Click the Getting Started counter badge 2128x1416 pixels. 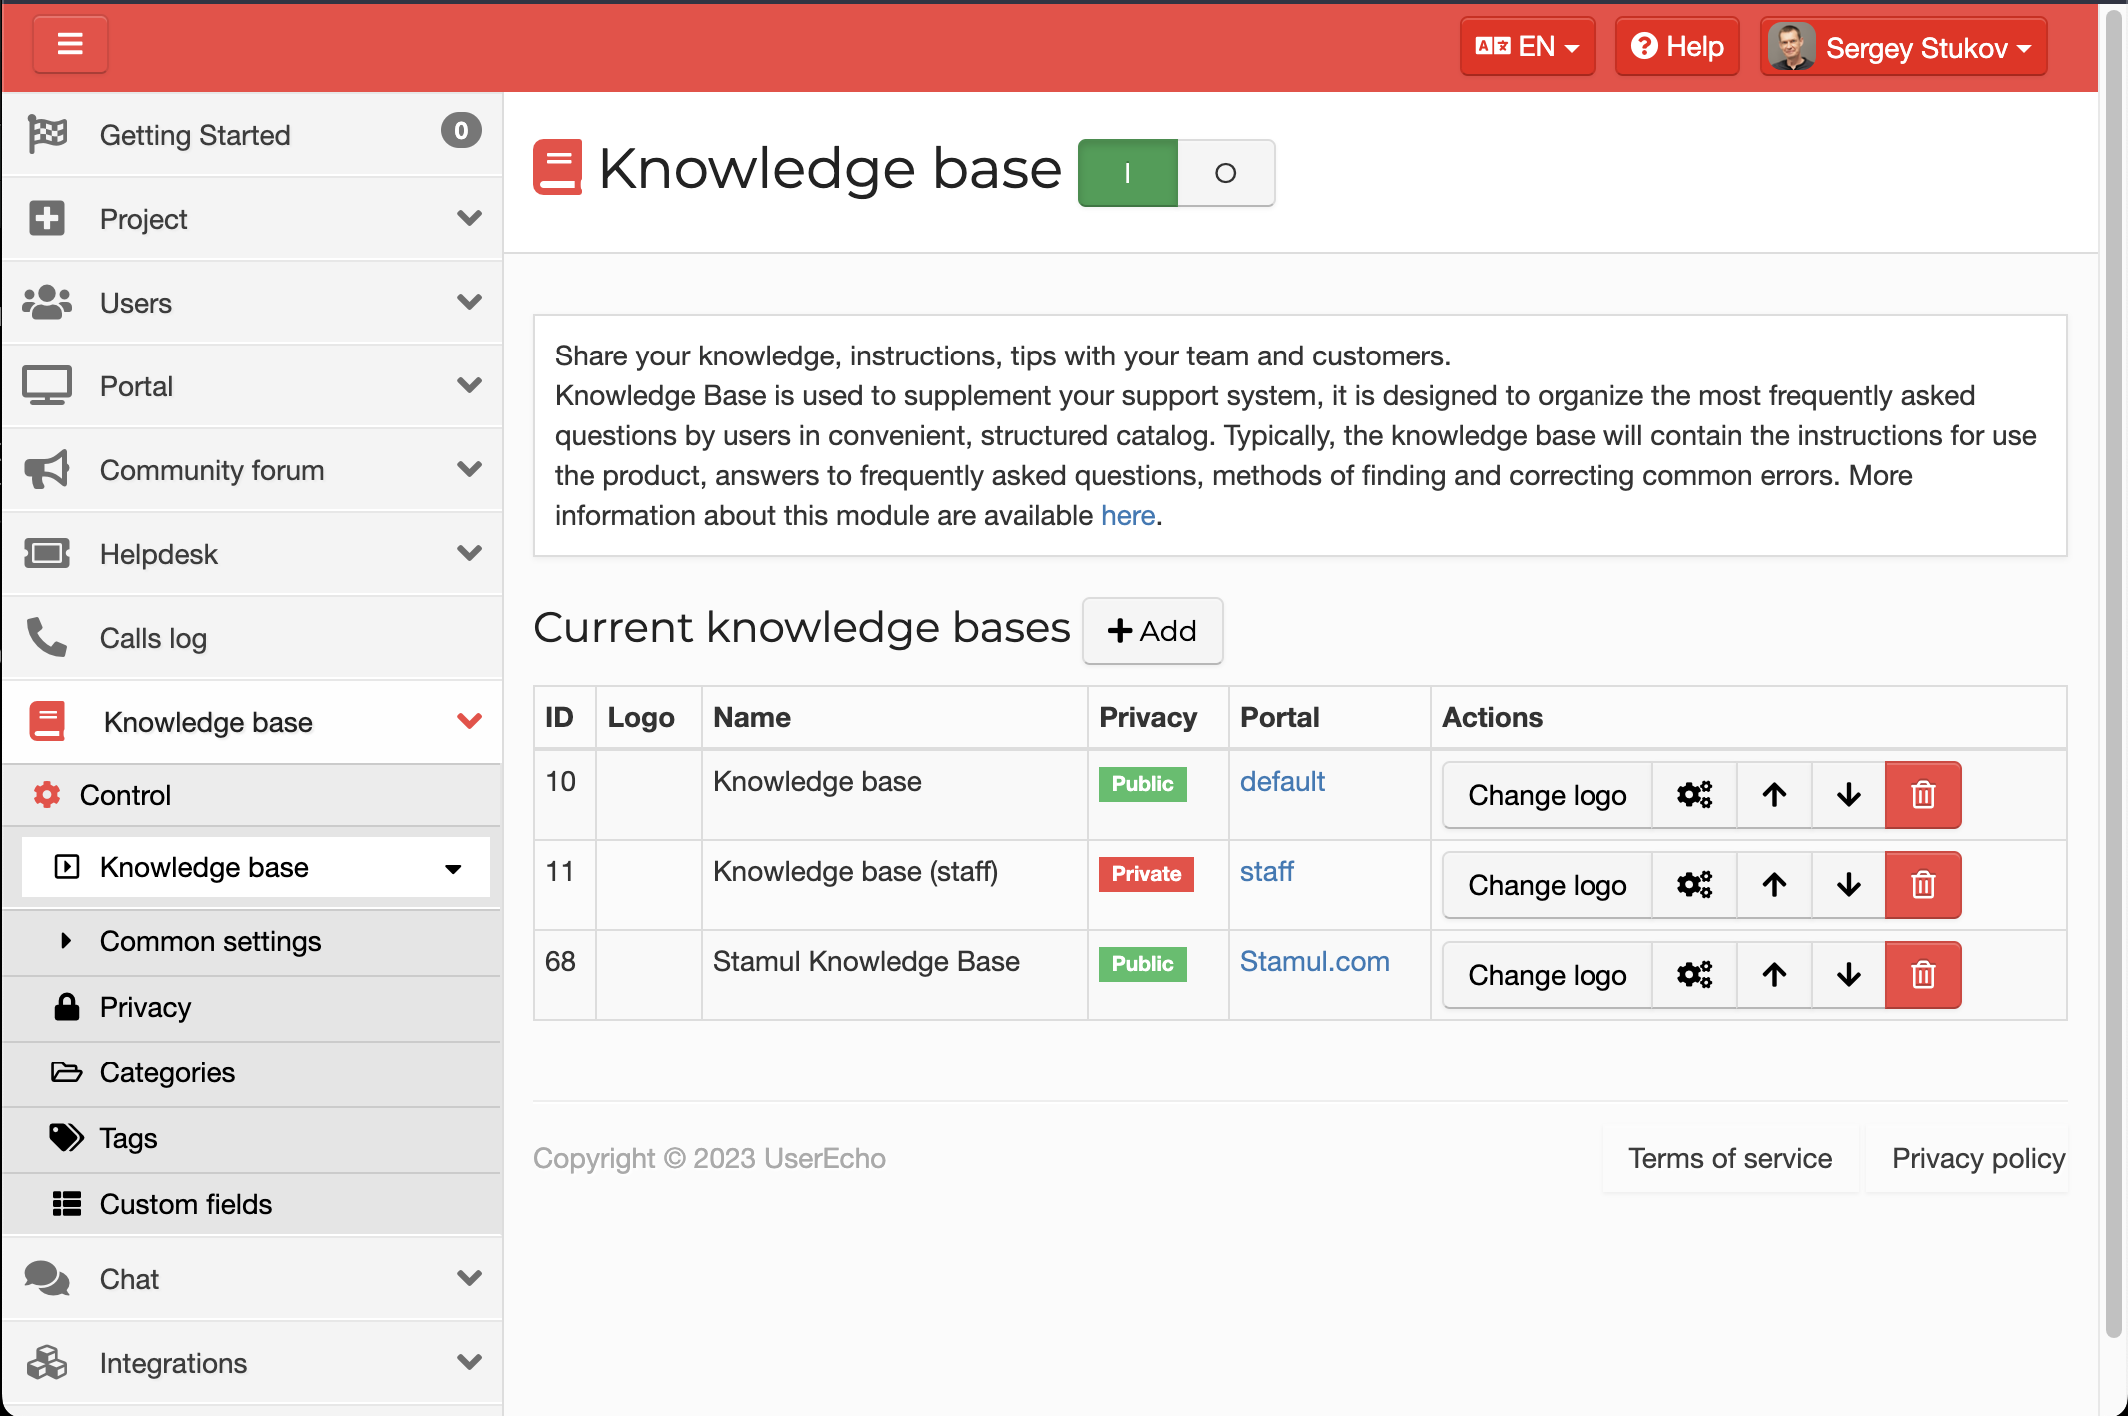(461, 130)
